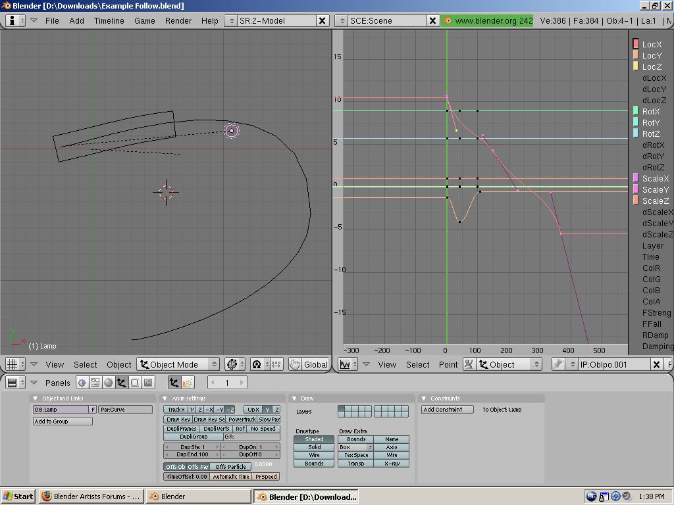This screenshot has width=674, height=505.
Task: Click the Automatic Time button
Action: pos(231,476)
